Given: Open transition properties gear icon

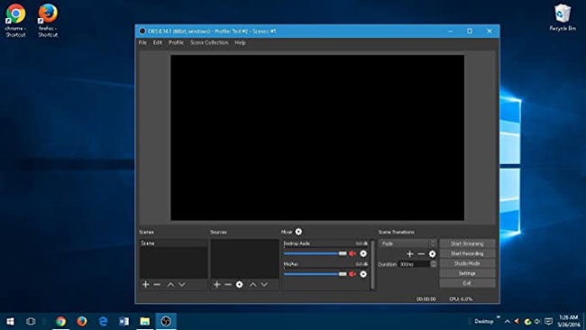Looking at the screenshot, I should 433,253.
